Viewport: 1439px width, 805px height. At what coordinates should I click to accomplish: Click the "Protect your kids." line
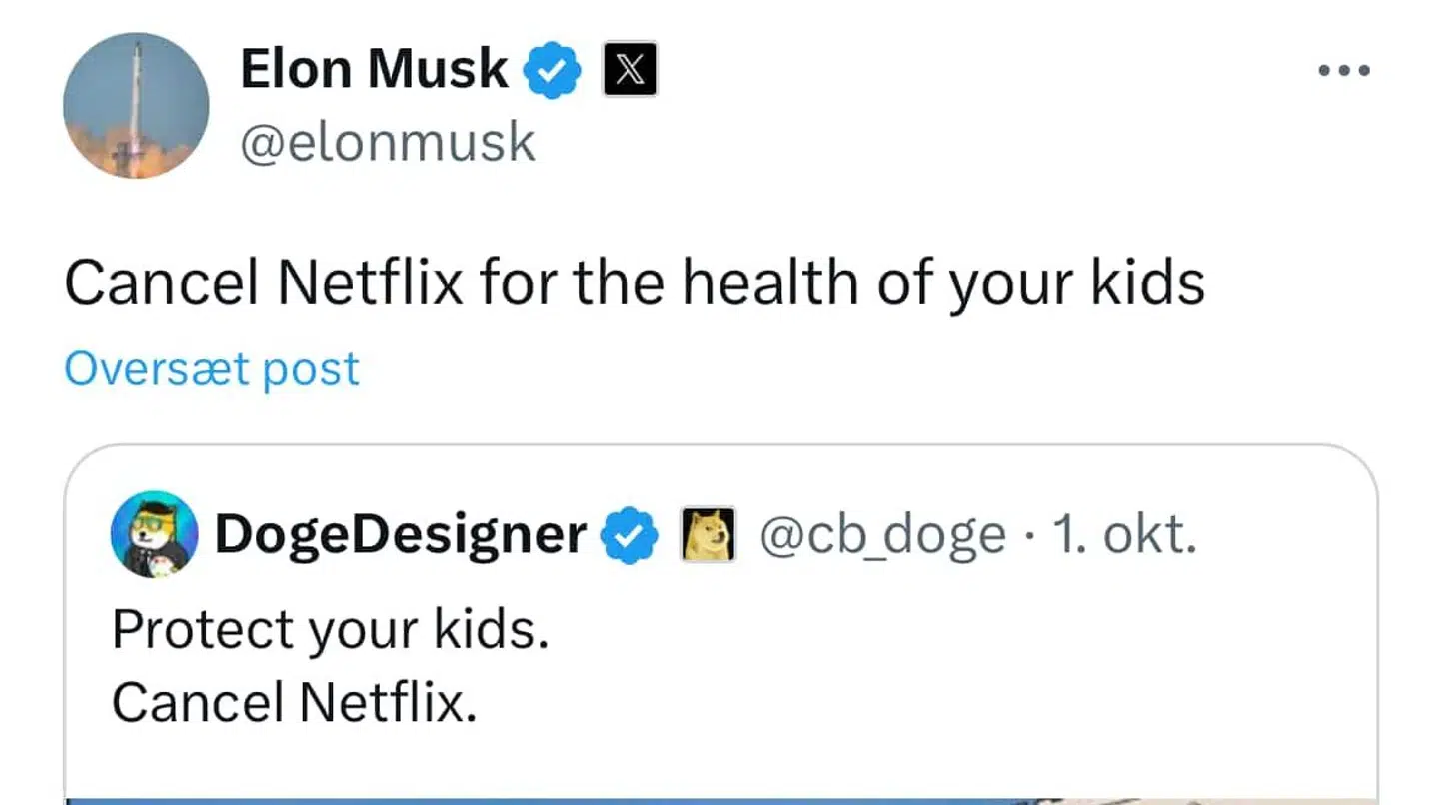331,630
